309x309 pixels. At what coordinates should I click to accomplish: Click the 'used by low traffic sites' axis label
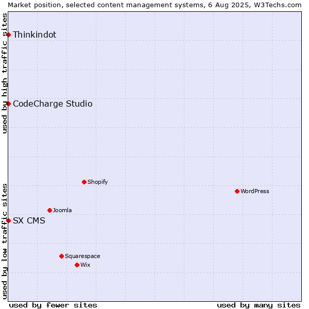pyautogui.click(x=4, y=242)
